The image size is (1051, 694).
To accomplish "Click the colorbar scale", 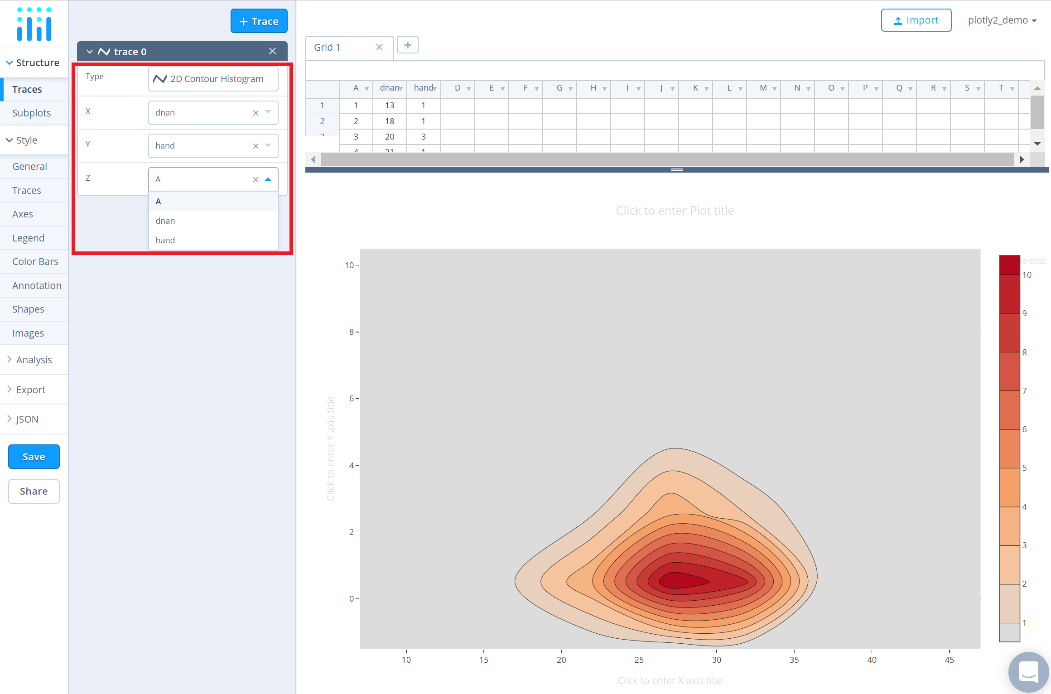I will [x=1010, y=448].
